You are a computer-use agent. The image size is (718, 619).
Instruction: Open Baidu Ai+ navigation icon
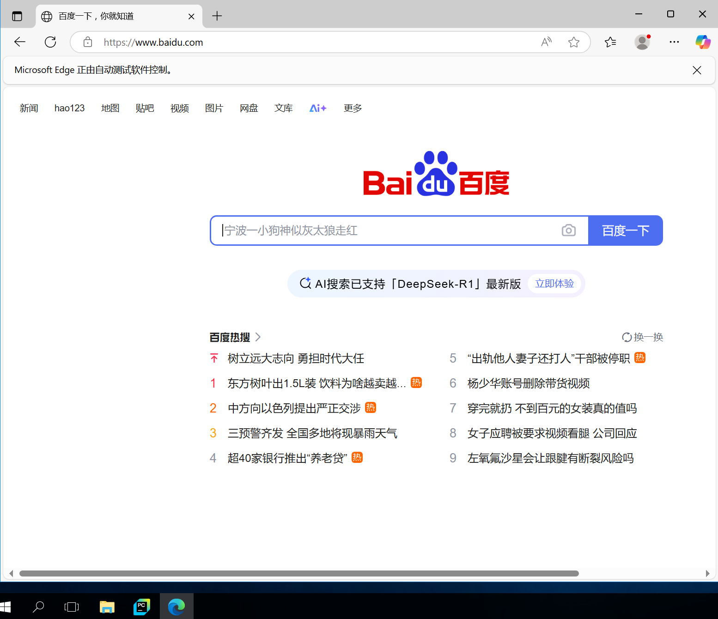pos(318,108)
